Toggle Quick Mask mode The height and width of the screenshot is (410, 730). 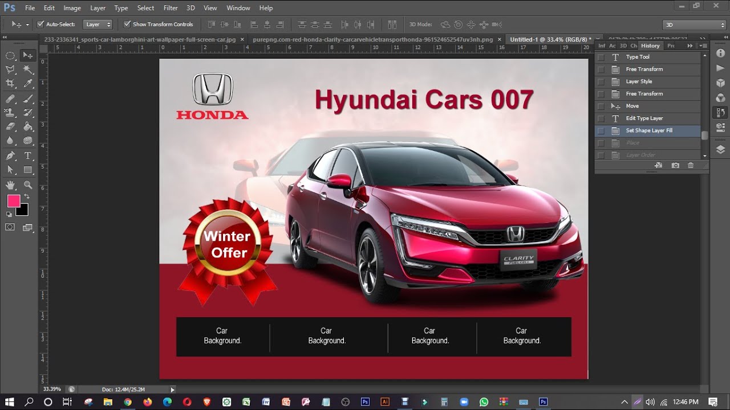(x=10, y=227)
